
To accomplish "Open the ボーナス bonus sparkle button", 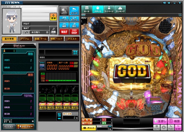I will tap(74, 18).
